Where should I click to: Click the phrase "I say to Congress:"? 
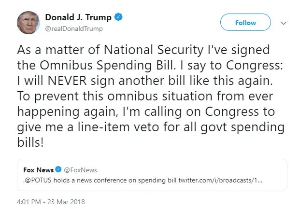coord(220,64)
